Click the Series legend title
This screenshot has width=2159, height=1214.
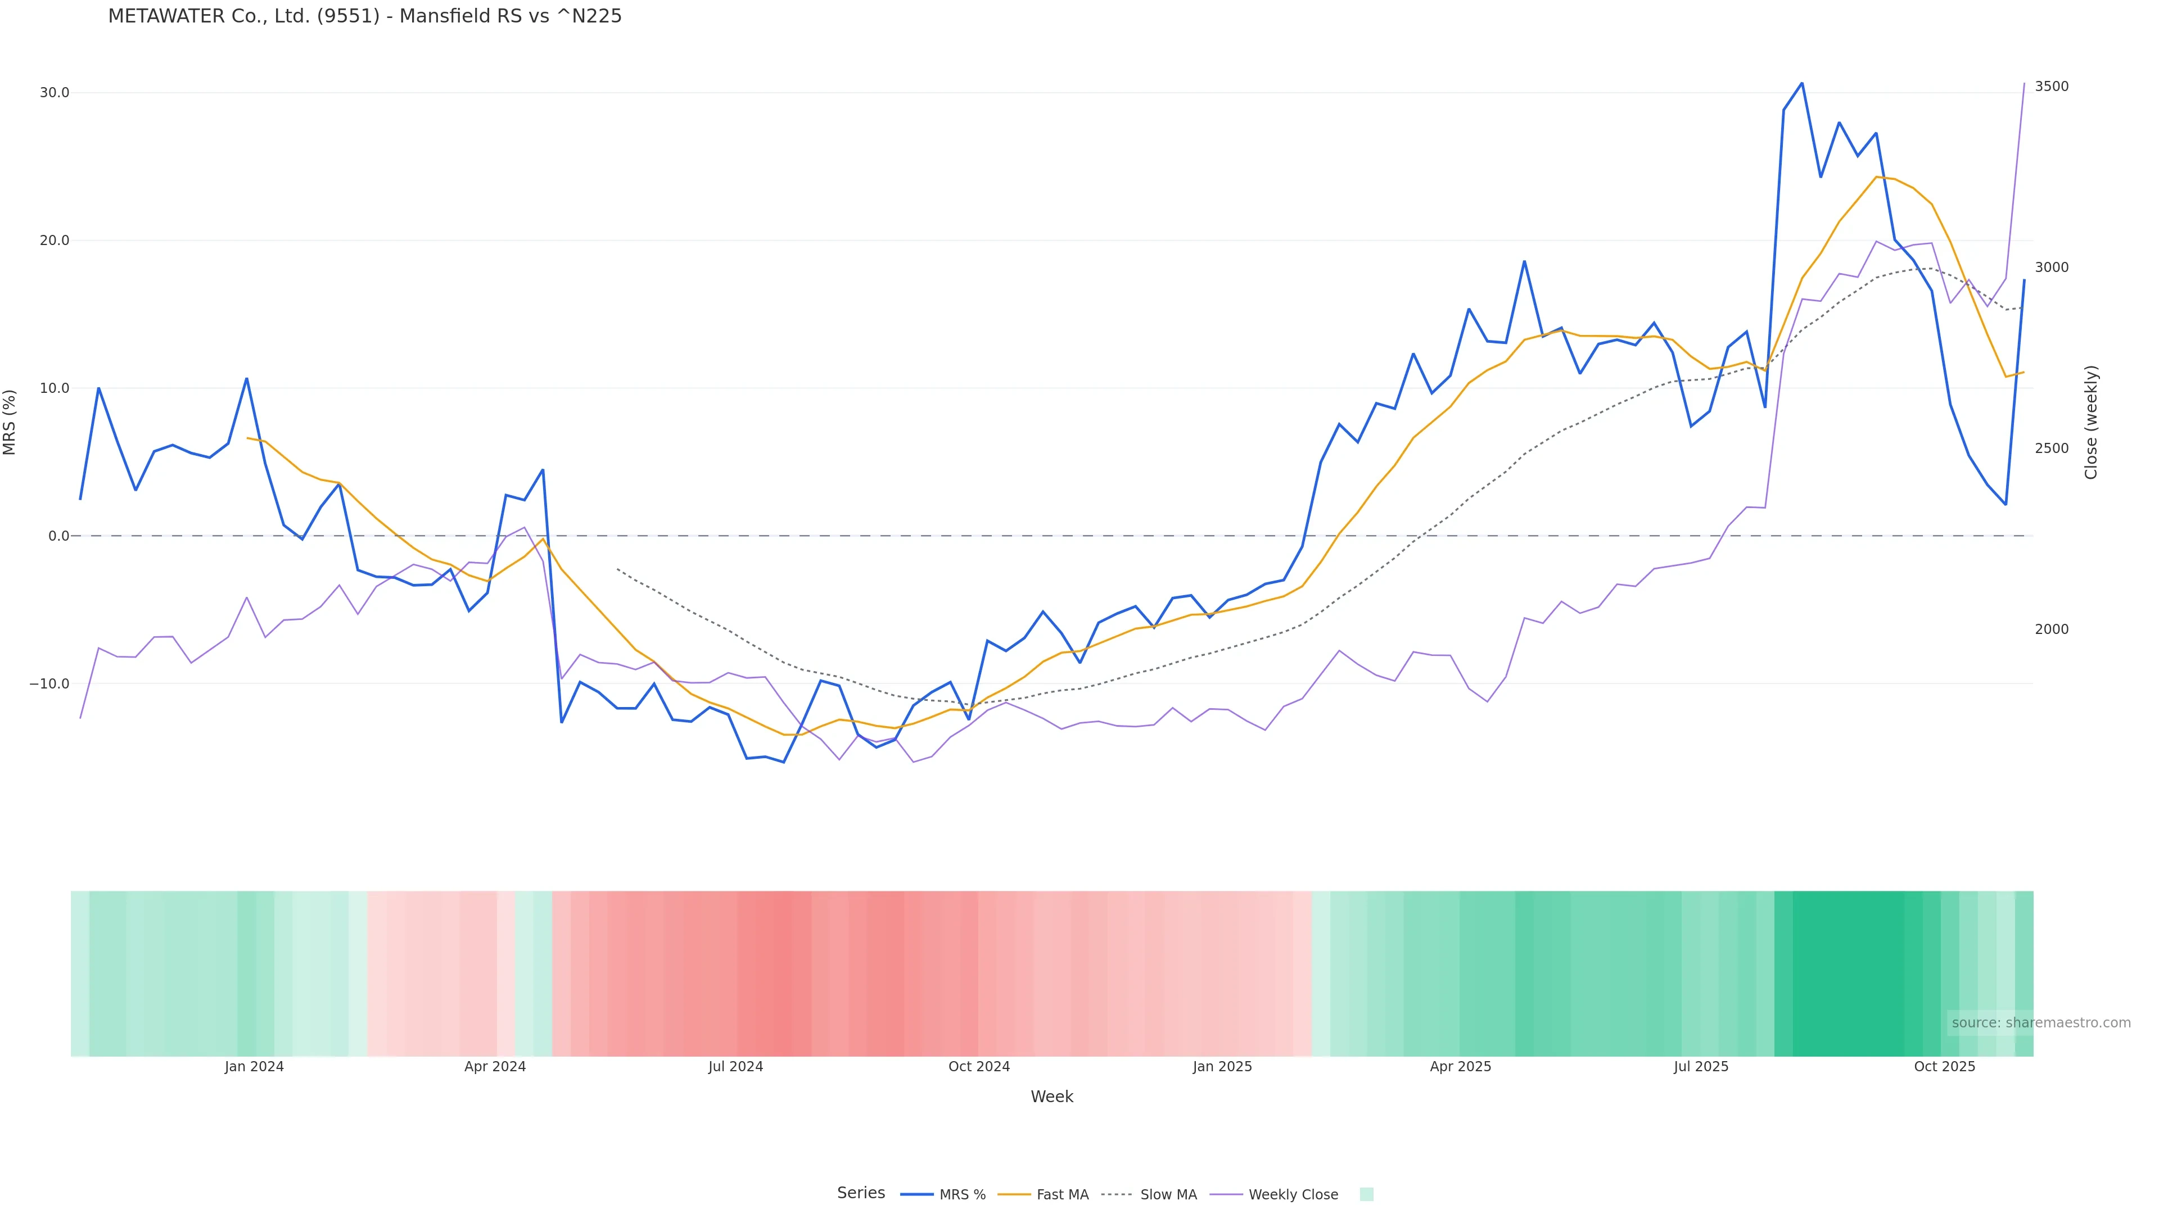861,1193
